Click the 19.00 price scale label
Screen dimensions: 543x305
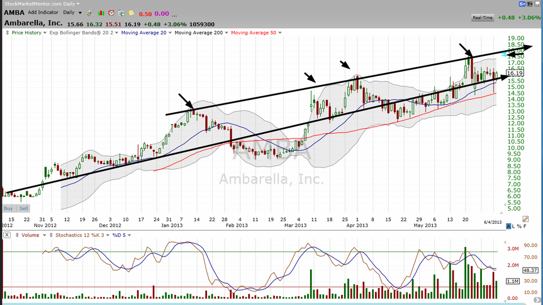(516, 38)
